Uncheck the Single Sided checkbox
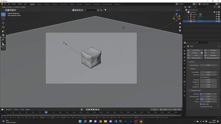Screen dimensions: 221x124 pyautogui.click(x=201, y=104)
